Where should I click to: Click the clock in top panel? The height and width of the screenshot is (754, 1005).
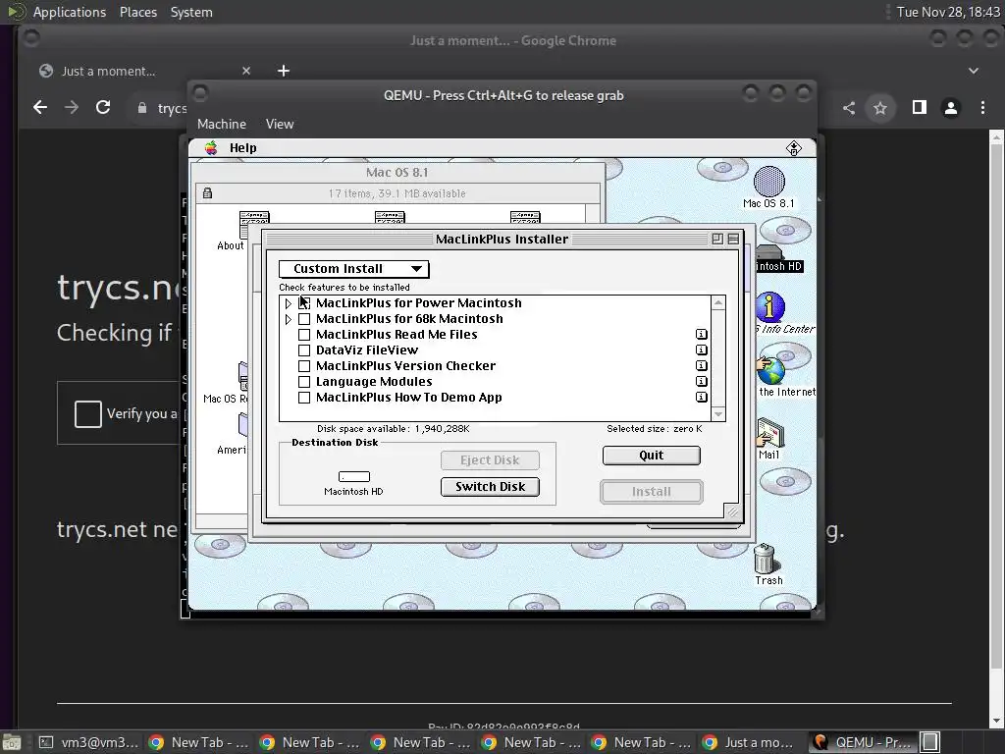point(948,12)
